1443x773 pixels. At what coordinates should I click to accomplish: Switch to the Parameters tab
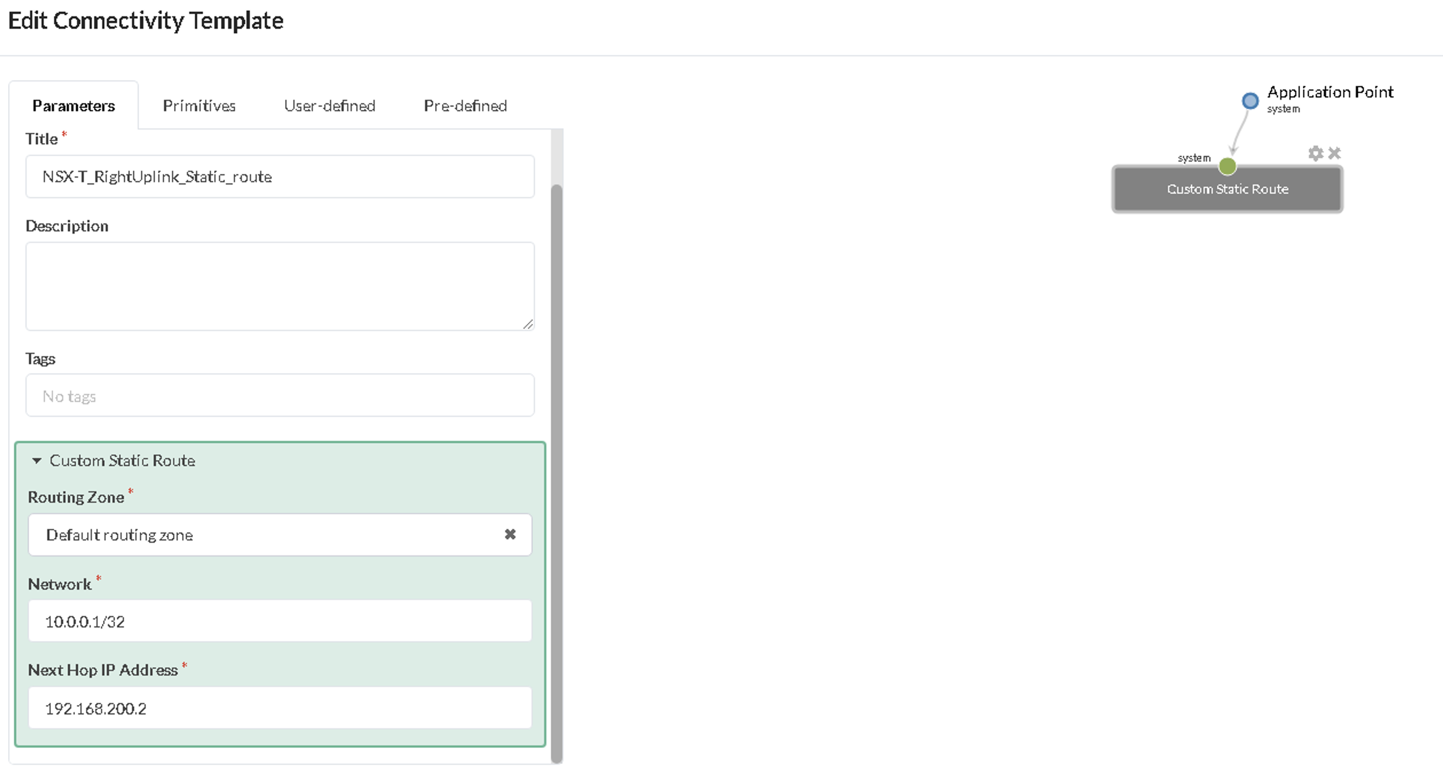click(73, 106)
